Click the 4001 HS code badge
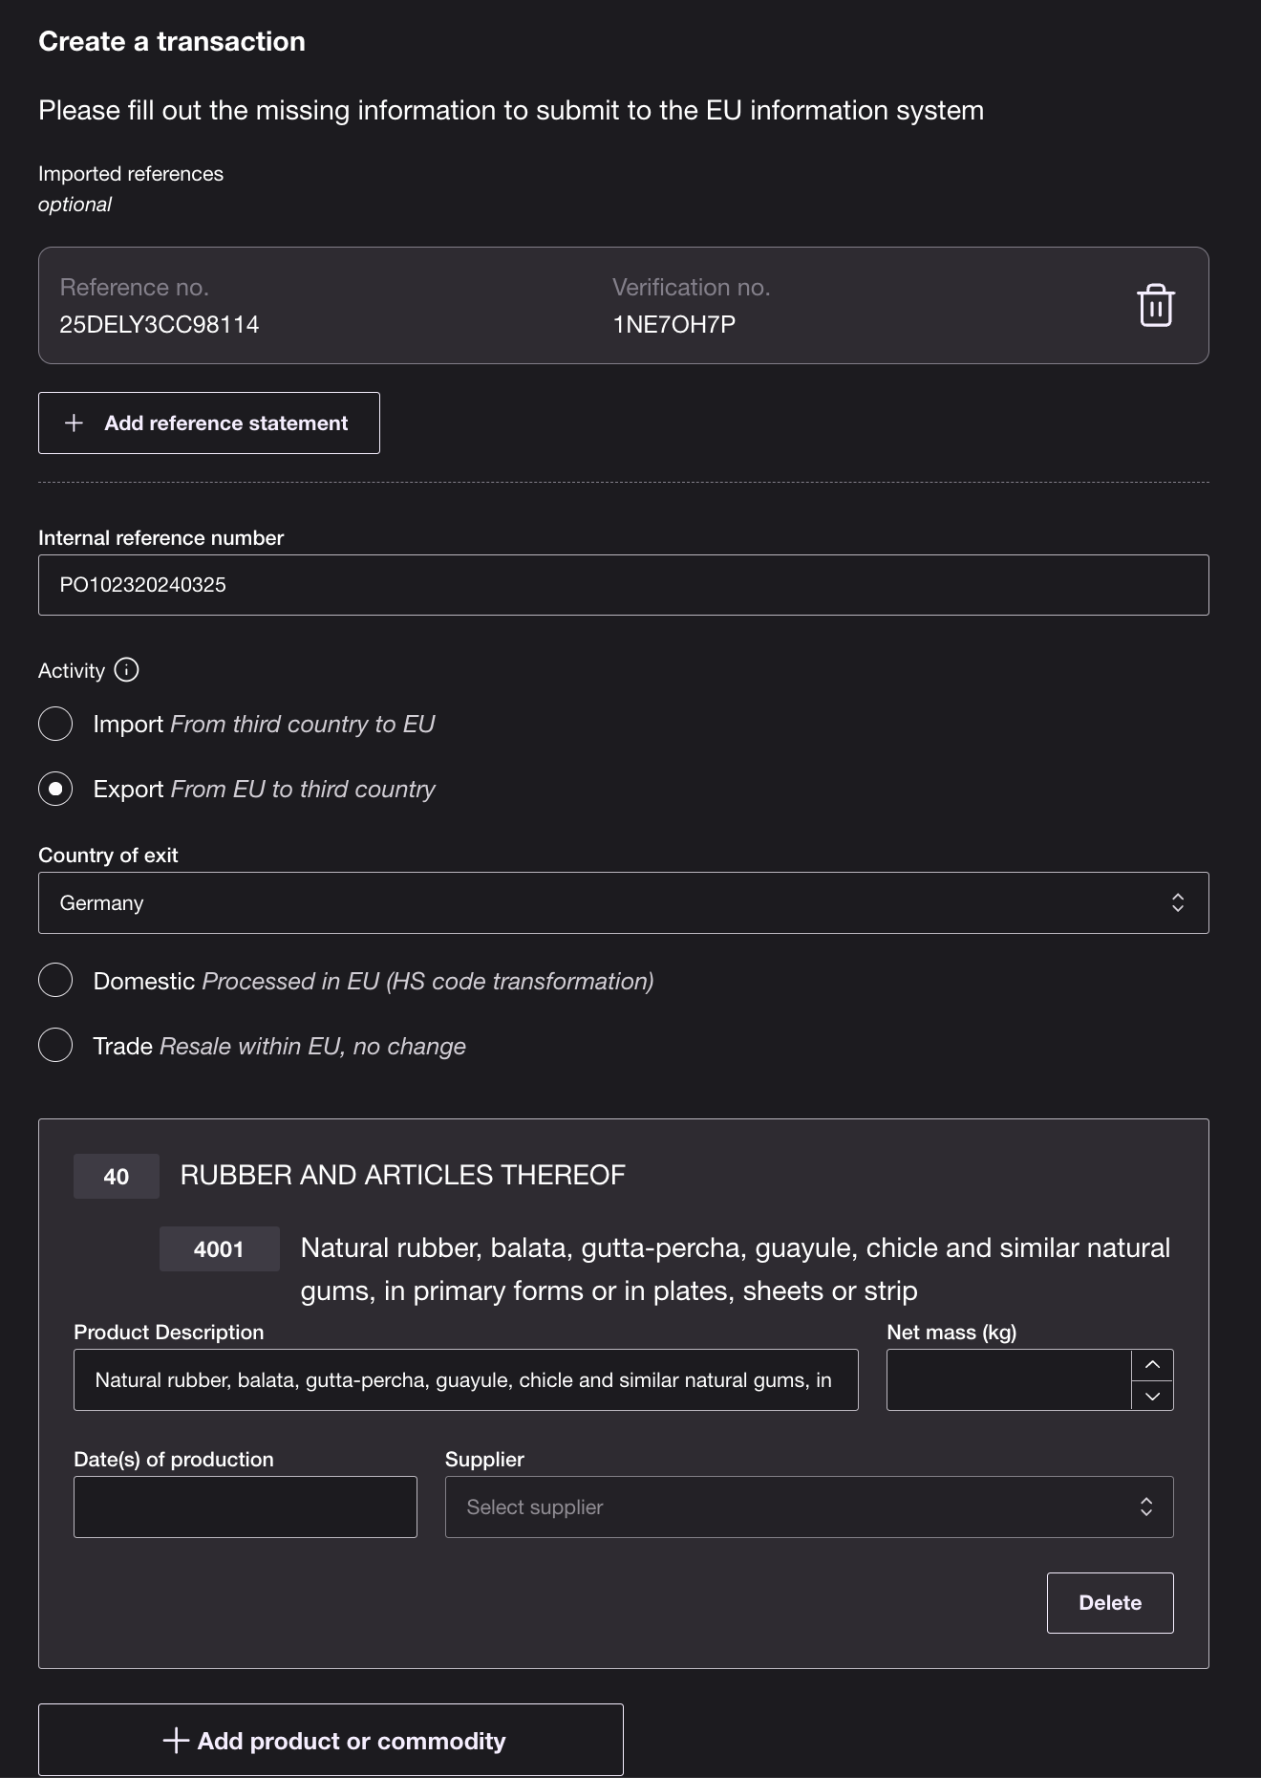 point(219,1249)
